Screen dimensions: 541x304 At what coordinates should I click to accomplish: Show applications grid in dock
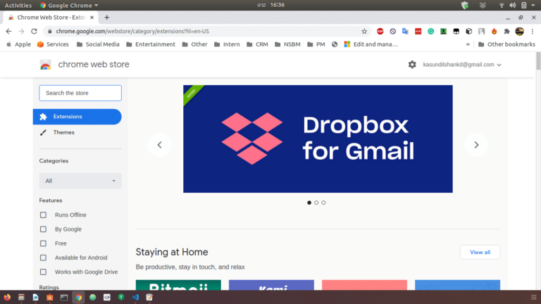[x=534, y=297]
